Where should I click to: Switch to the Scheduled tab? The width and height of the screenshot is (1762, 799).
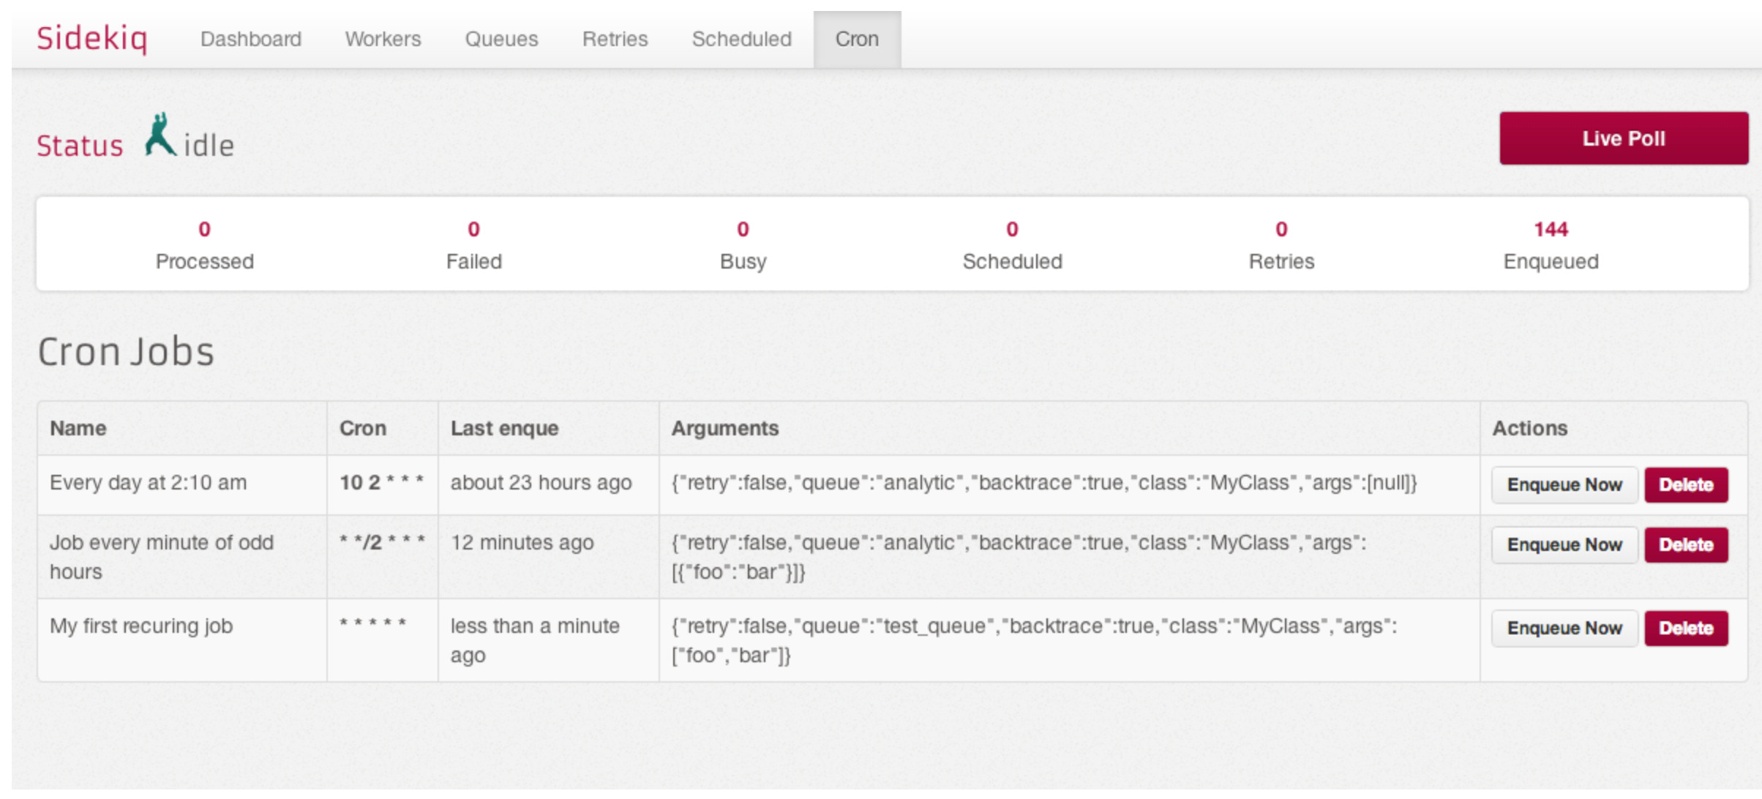(741, 39)
